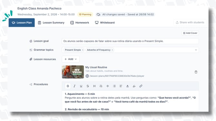Change text alignment
This screenshot has width=216, height=121.
coord(121,86)
